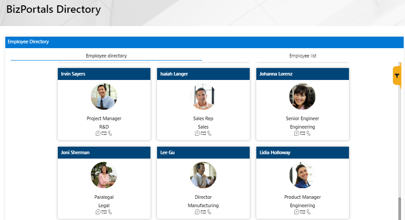Click Lidia Holloway card title

(x=303, y=152)
